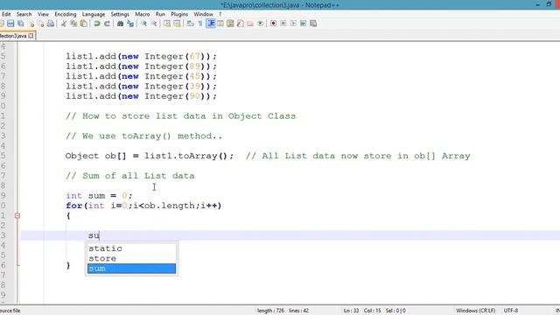Open the Language menu

(94, 14)
